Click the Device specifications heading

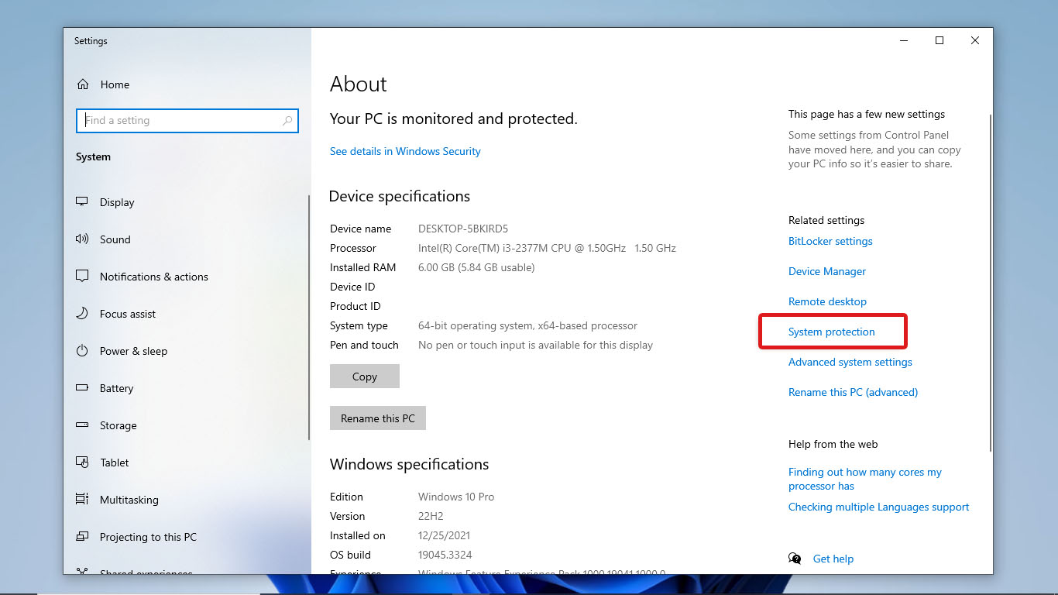400,196
